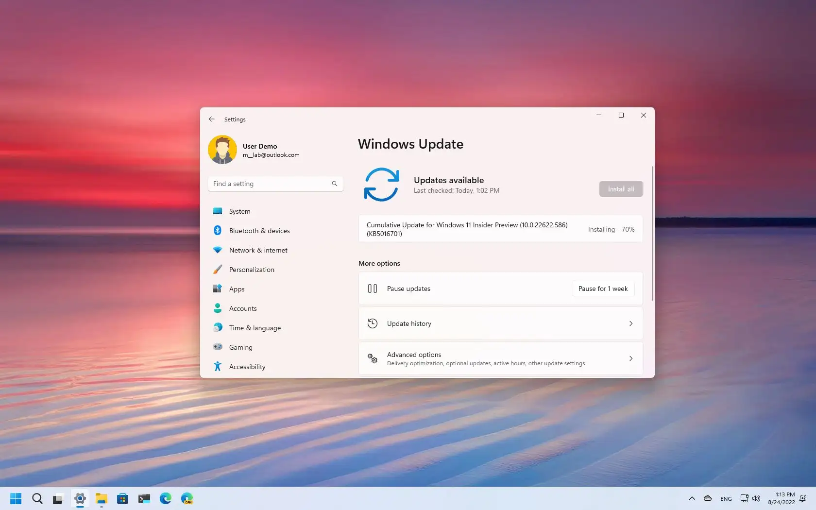Open Task View from taskbar
The image size is (816, 510).
tap(58, 498)
